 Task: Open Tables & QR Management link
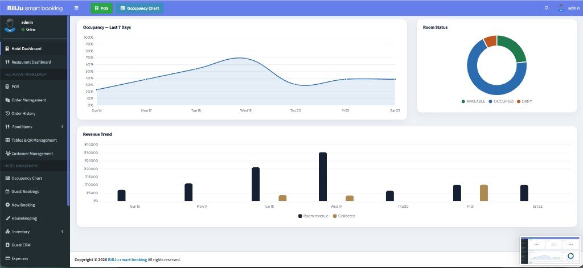(34, 140)
